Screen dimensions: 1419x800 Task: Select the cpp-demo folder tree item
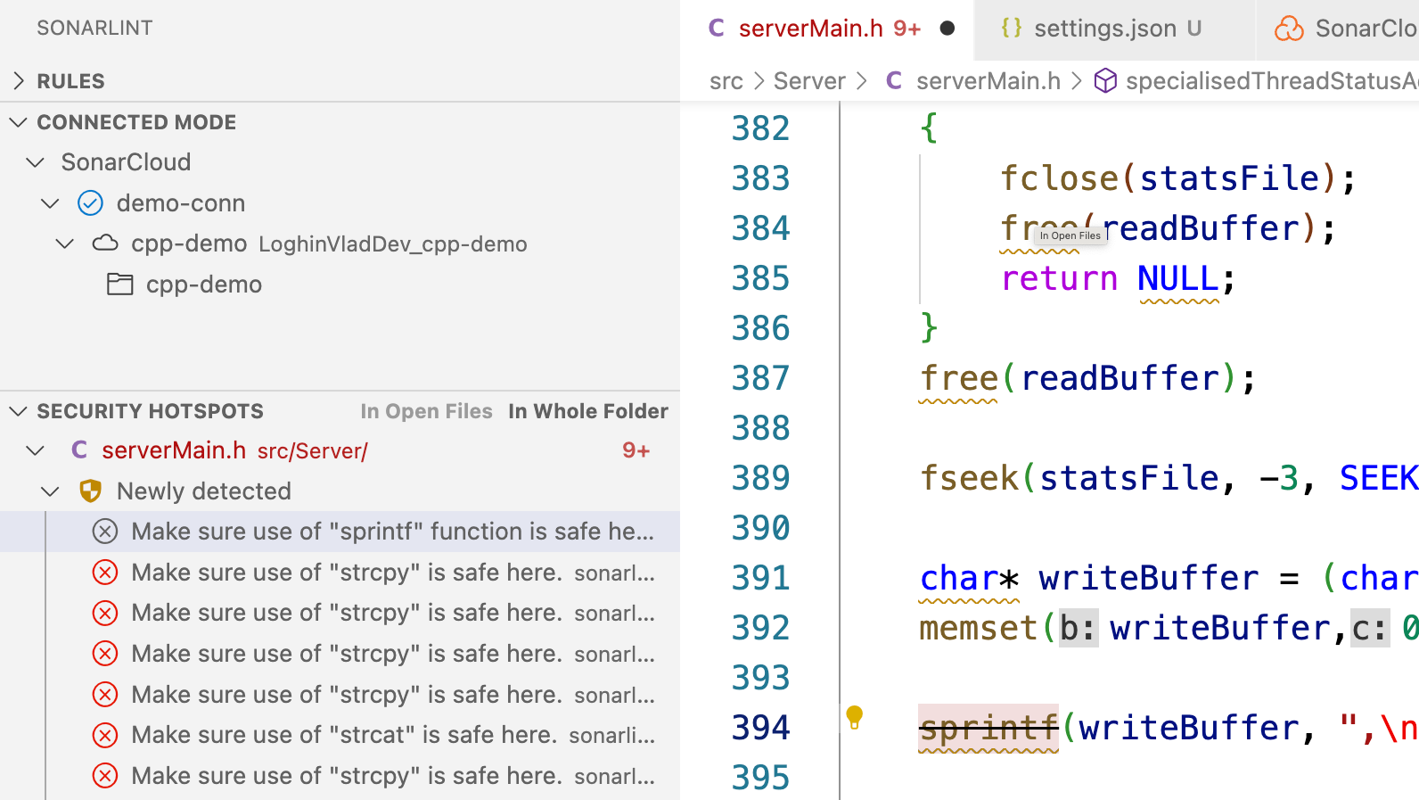(340, 285)
